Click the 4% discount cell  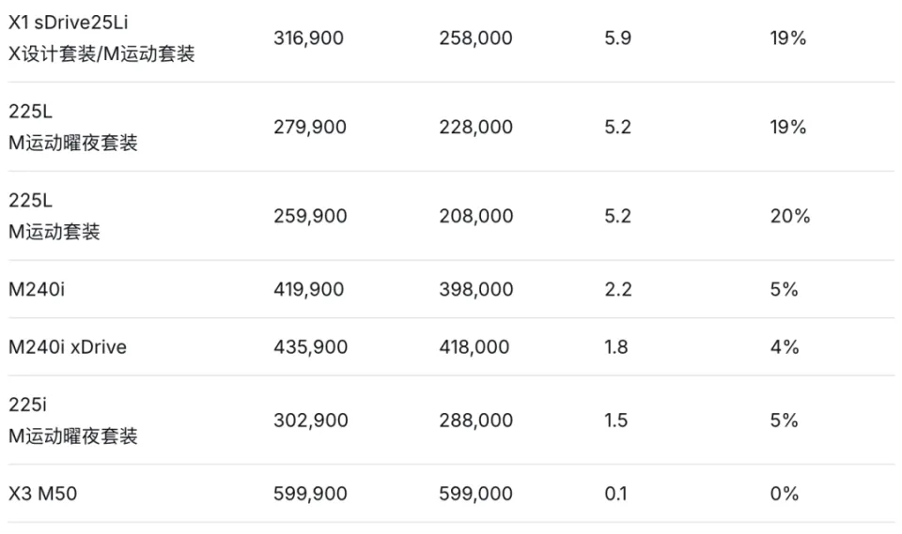click(785, 347)
